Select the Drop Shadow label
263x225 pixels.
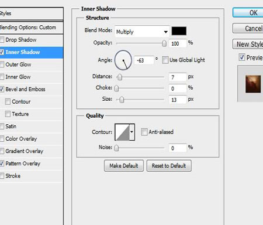(x=21, y=40)
